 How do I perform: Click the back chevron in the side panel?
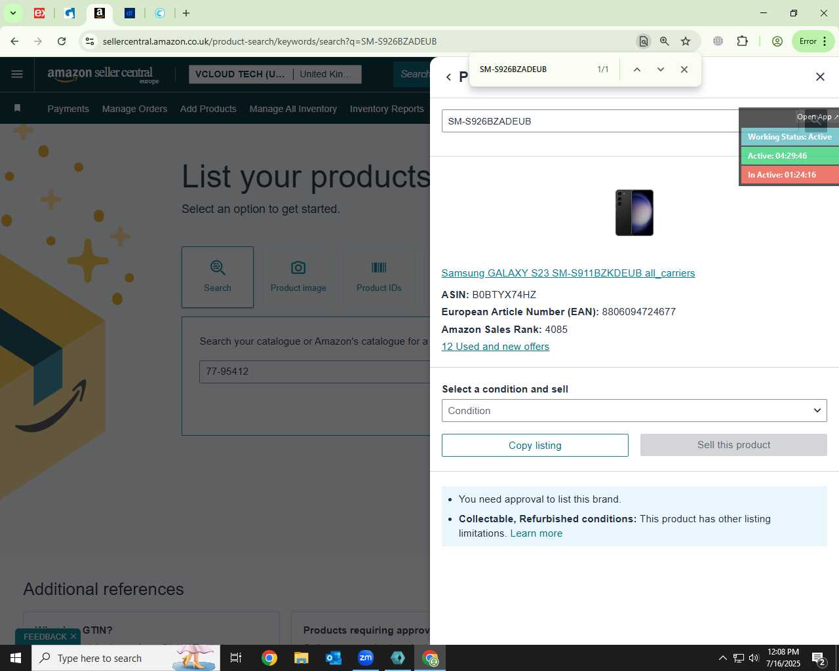click(x=448, y=77)
